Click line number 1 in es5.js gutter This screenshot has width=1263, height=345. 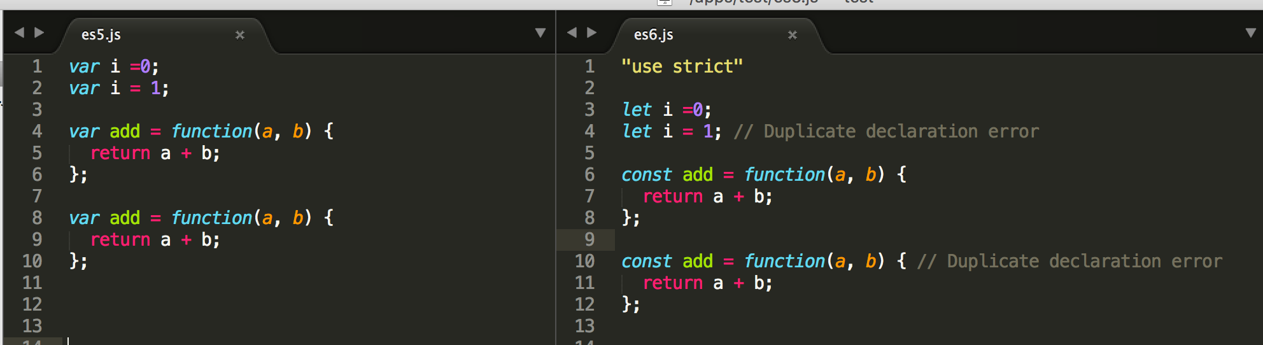(37, 66)
